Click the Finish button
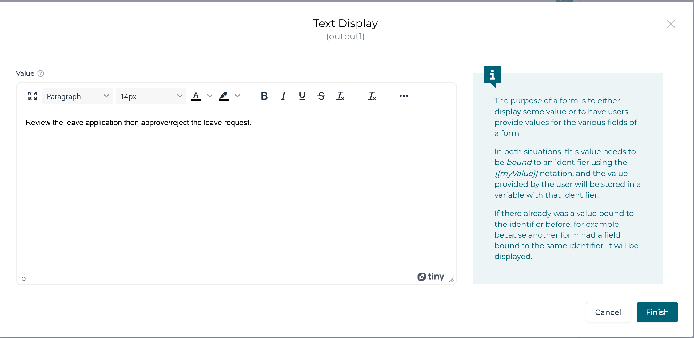Image resolution: width=694 pixels, height=338 pixels. click(657, 312)
